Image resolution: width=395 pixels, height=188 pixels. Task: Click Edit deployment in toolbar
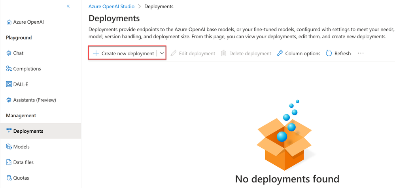[193, 53]
